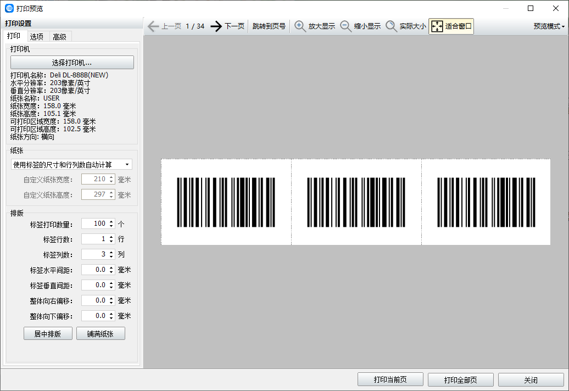
Task: Click the 打印全部页 button
Action: pyautogui.click(x=461, y=379)
